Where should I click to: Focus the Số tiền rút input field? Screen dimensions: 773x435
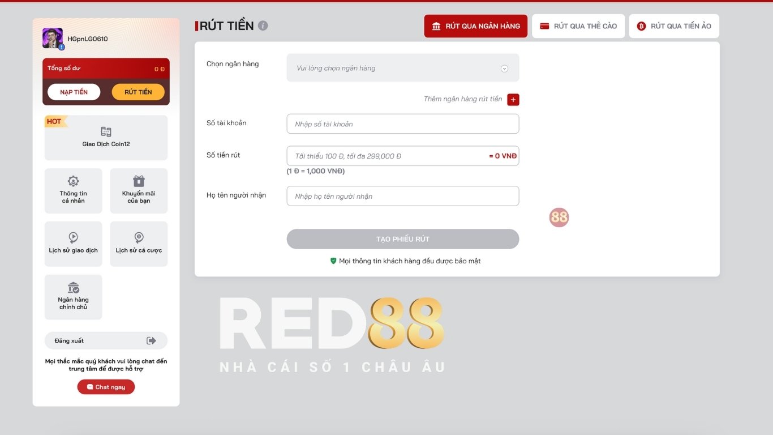(x=403, y=156)
